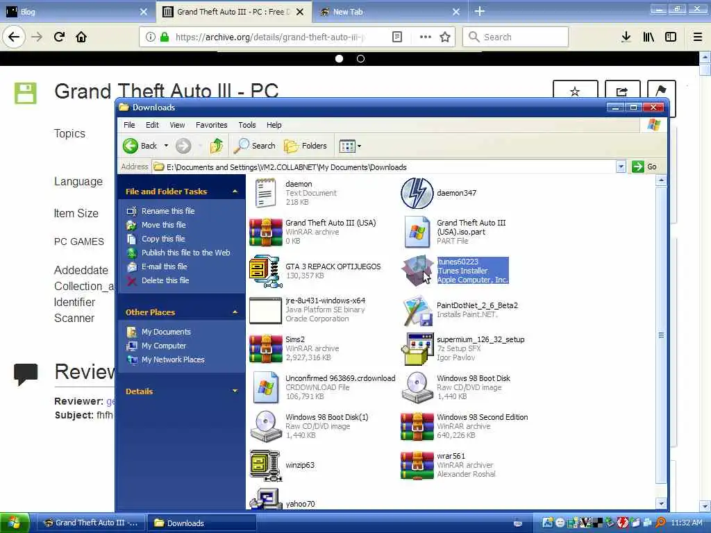Collapse Other Places panel
The height and width of the screenshot is (533, 711).
(235, 312)
